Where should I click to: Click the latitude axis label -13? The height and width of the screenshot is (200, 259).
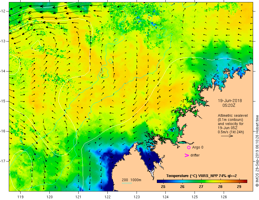click(x=3, y=41)
